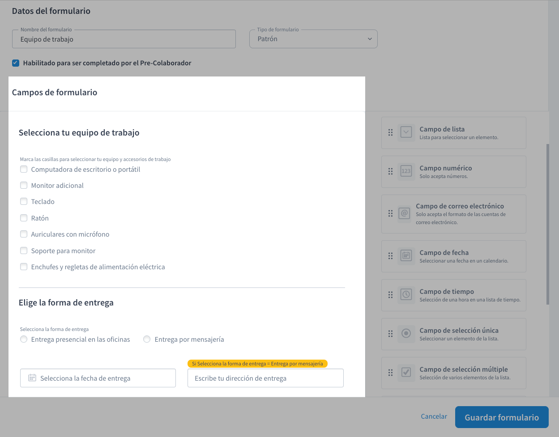Toggle the Pre-Colaborador enabled checkbox

16,63
